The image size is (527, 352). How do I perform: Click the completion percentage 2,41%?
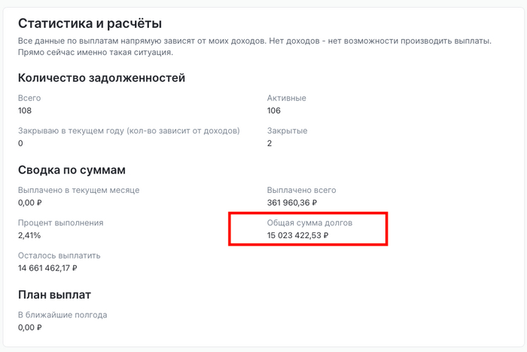(x=29, y=235)
